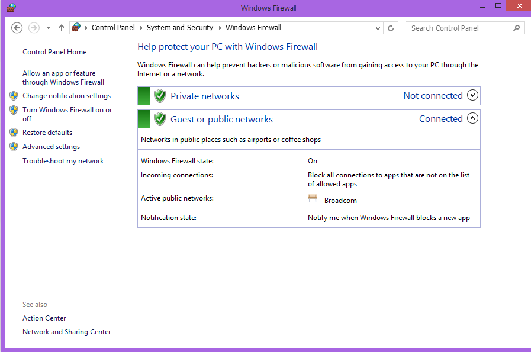Click the Private networks heading
531x352 pixels.
coord(205,96)
